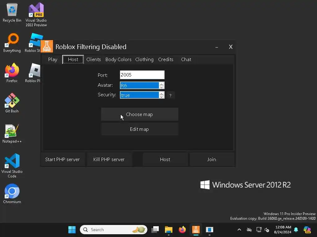Open the Recycle Bin desktop icon
This screenshot has height=237, width=317.
tap(12, 13)
